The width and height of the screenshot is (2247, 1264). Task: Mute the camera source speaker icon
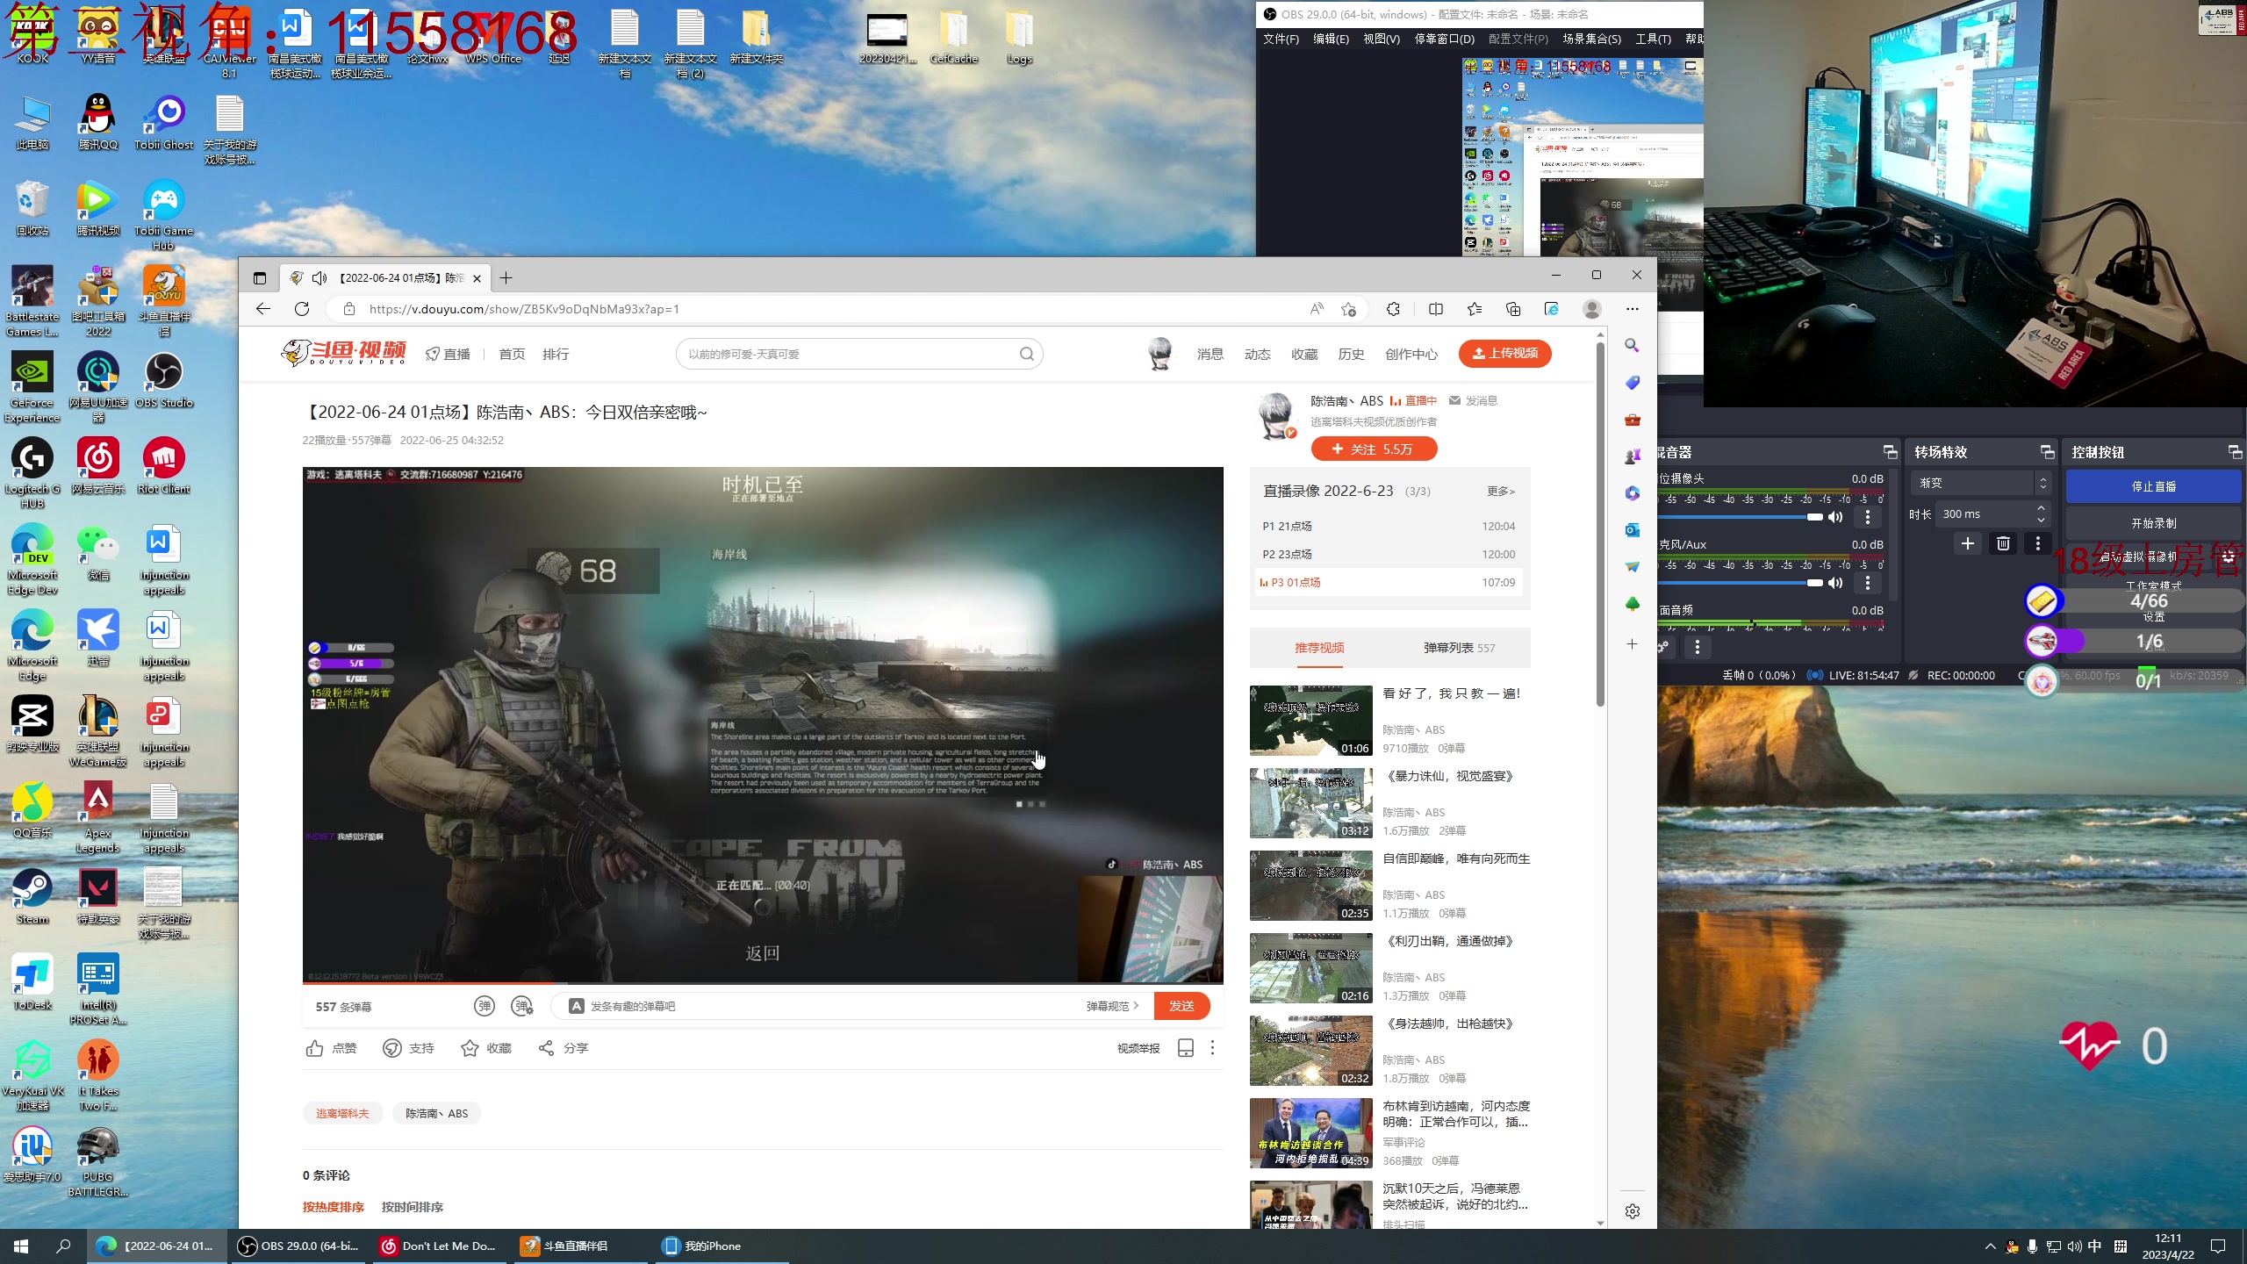[1835, 517]
